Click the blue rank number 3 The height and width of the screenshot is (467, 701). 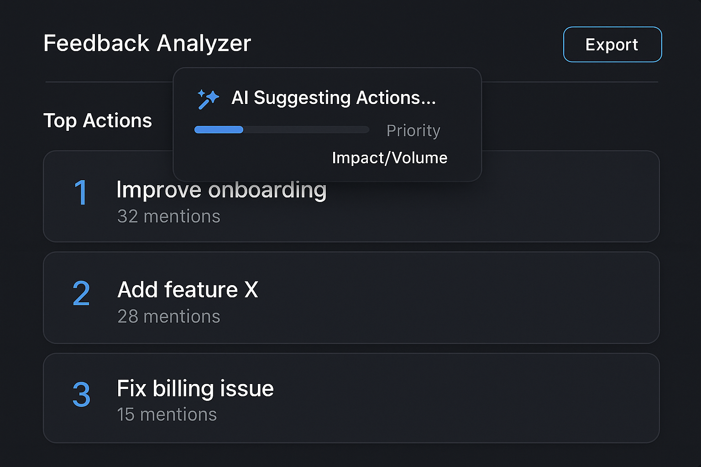coord(81,394)
